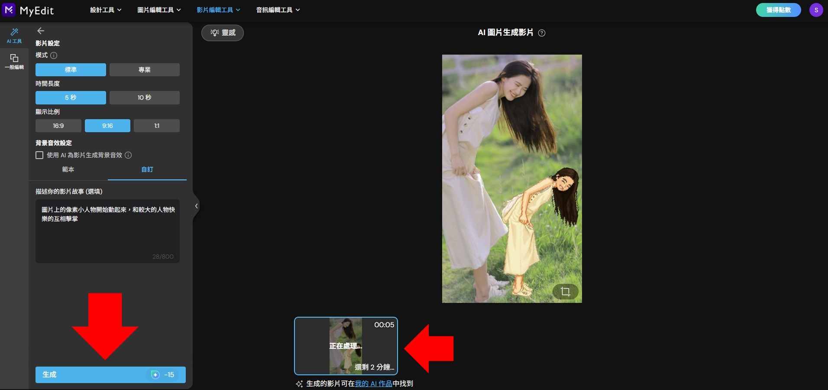Show info for AI 背景音效 option
828x390 pixels.
(128, 155)
